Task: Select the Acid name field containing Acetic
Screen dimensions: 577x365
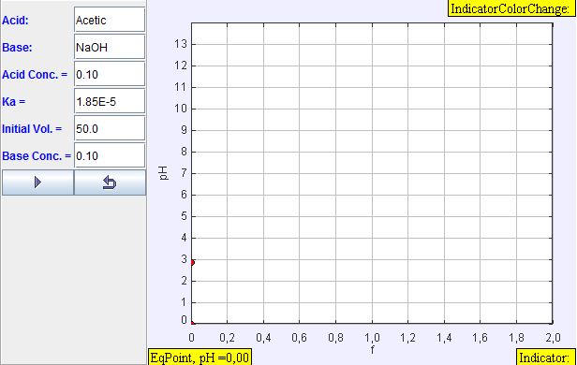Action: click(x=110, y=20)
